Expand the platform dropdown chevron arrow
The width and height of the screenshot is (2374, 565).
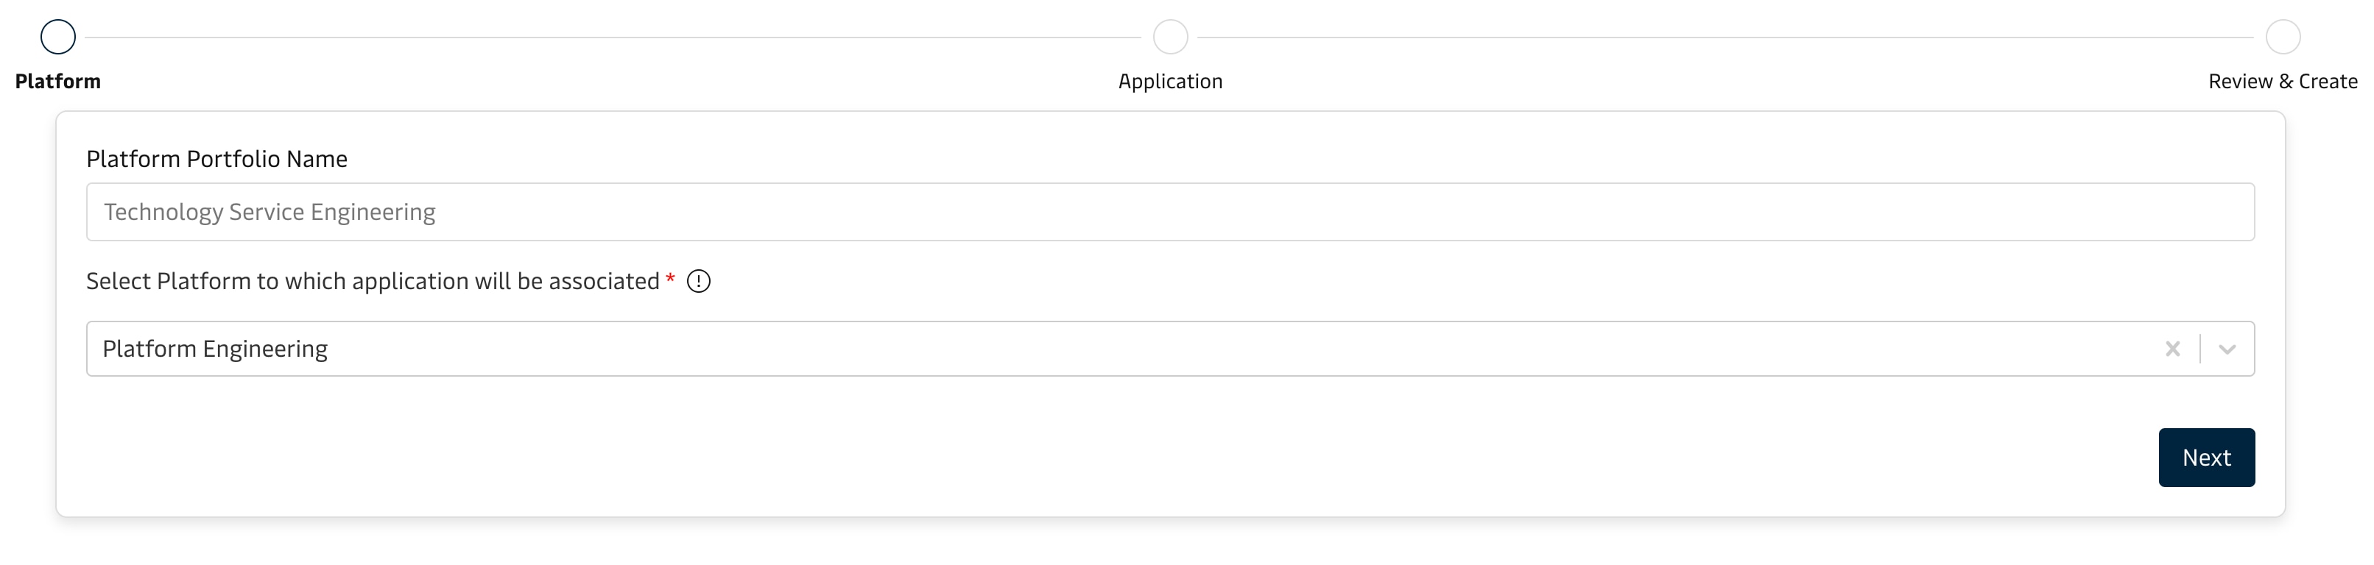tap(2227, 349)
